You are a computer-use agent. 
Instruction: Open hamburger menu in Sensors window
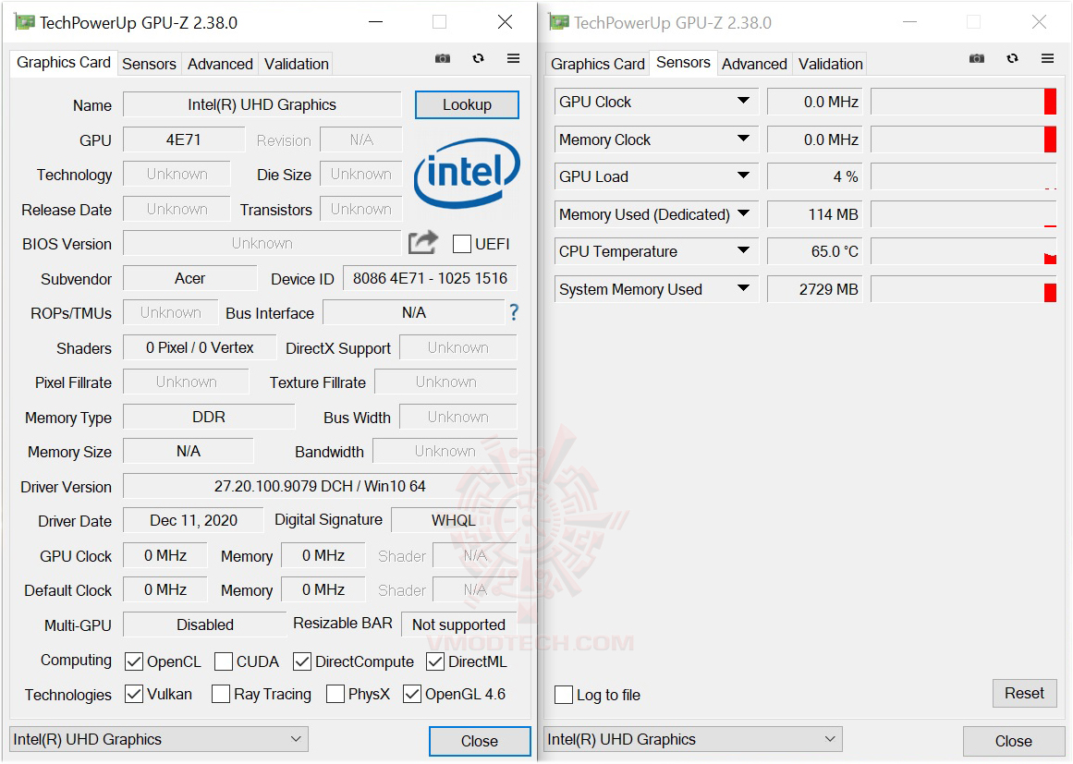[x=1047, y=59]
